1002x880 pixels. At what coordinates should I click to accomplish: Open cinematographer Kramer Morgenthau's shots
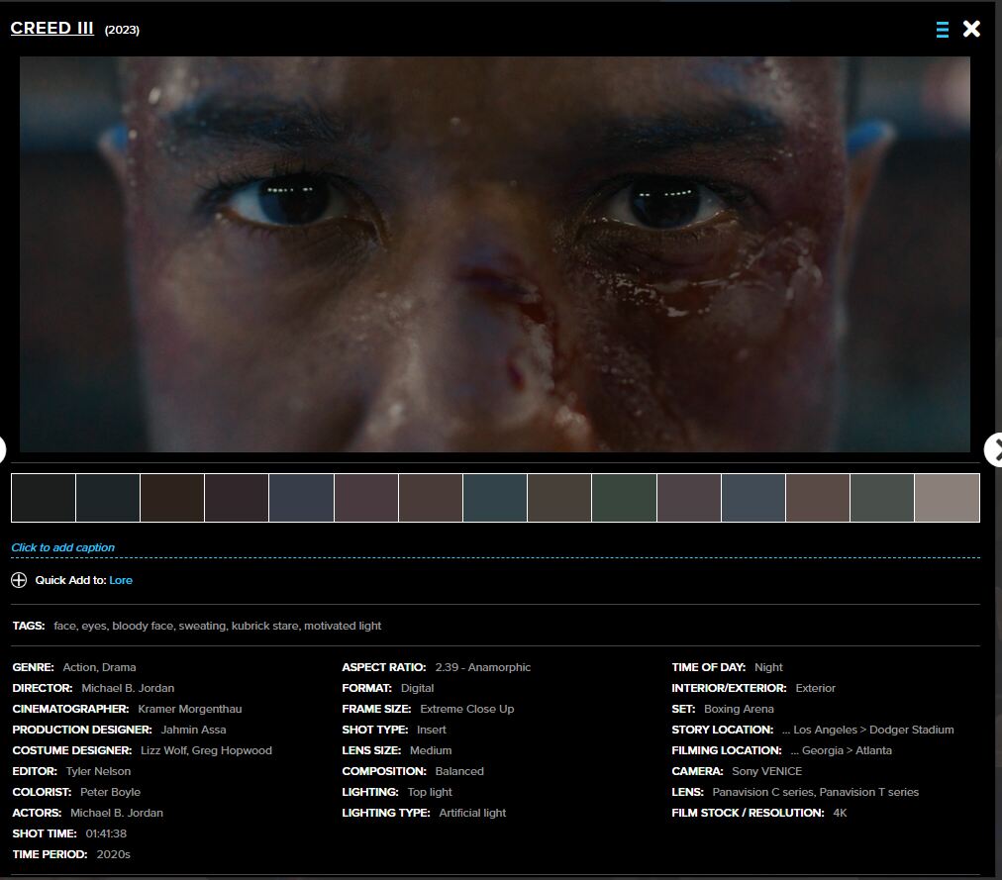189,709
